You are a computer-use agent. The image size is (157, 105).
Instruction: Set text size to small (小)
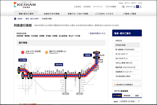pos(135,6)
